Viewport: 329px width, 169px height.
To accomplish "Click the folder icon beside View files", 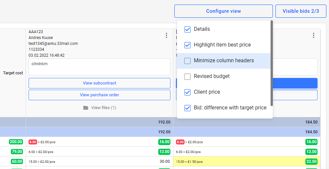I will coord(86,108).
